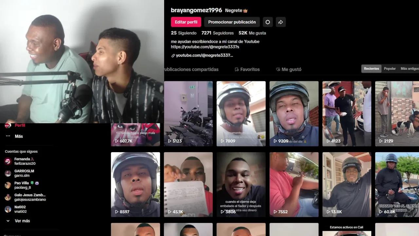Image resolution: width=419 pixels, height=236 pixels.
Task: Switch sorting to Más antiguo
Action: point(409,69)
